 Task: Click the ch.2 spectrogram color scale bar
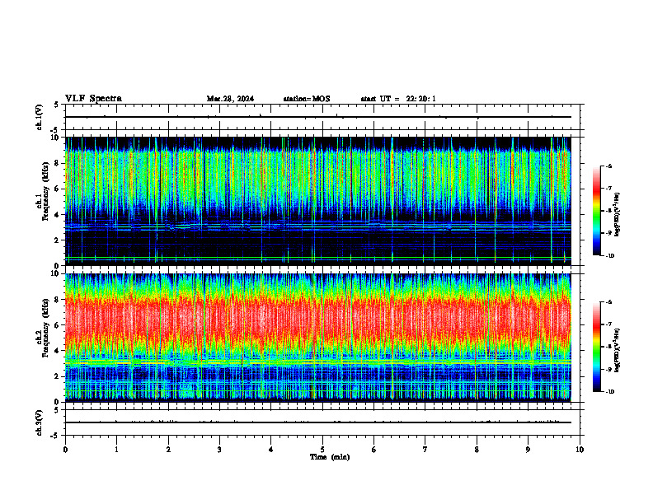click(x=596, y=347)
